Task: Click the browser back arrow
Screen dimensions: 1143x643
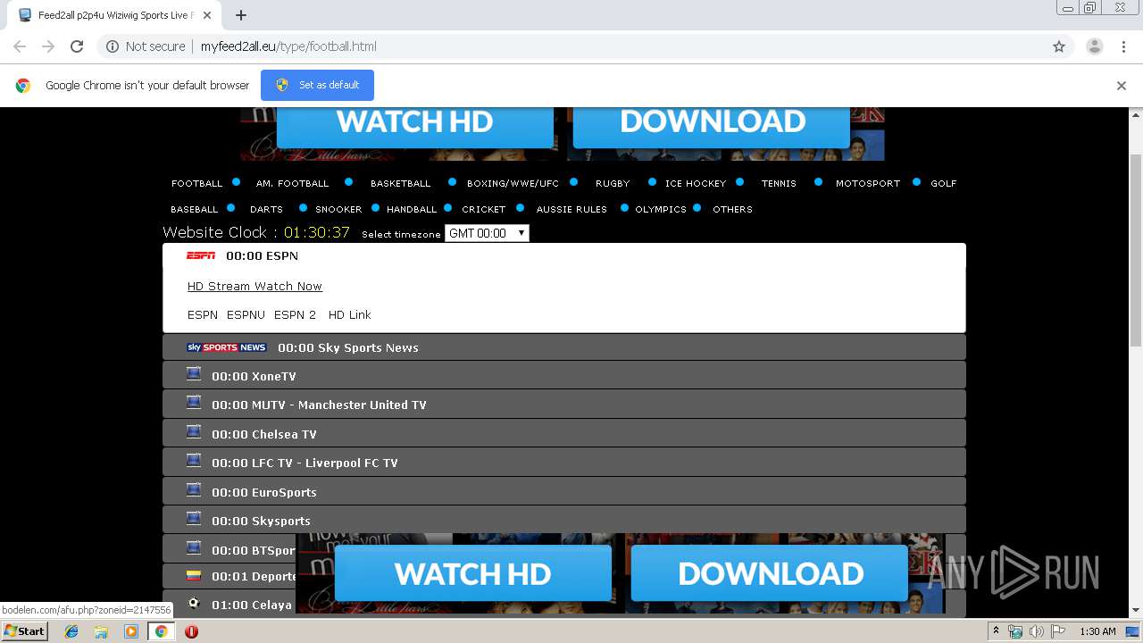Action: 20,46
